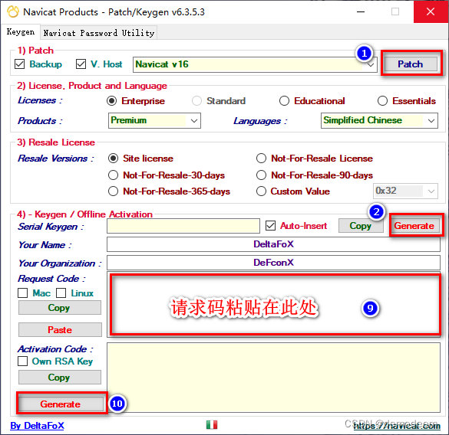Copy the serial key
This screenshot has height=435, width=449.
(361, 226)
